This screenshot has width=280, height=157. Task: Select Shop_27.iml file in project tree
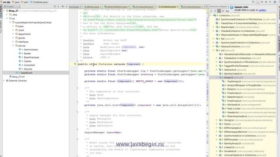[18, 77]
